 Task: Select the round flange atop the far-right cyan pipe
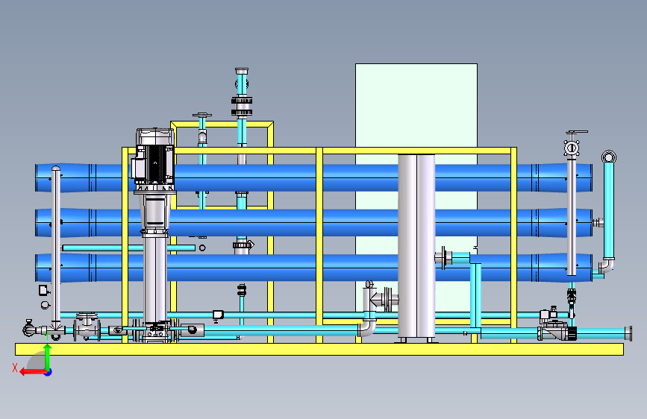609,157
